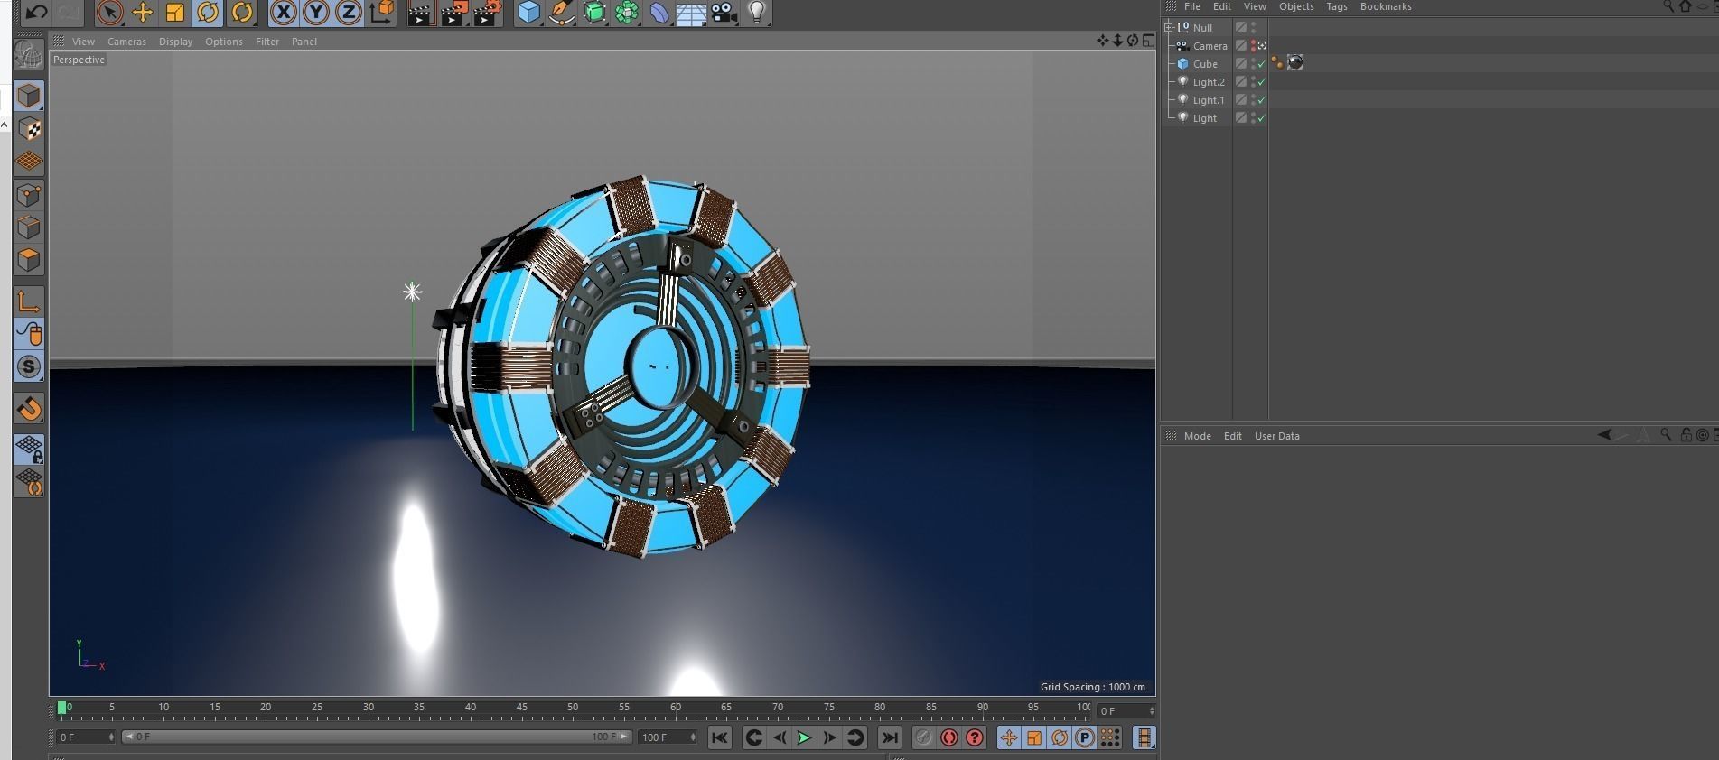
Task: Click the Cube material sphere tag
Action: pos(1295,62)
